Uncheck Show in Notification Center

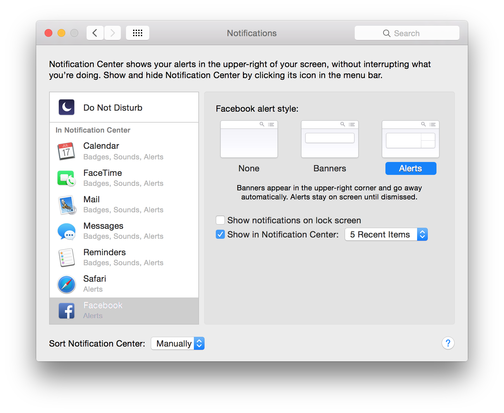(220, 234)
